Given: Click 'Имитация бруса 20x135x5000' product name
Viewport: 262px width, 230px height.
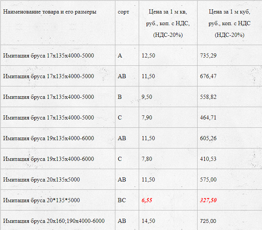Looking at the screenshot, I should pos(41,180).
